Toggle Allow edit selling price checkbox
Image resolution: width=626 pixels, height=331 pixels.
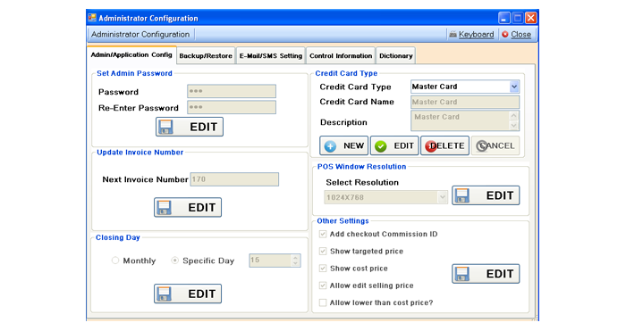(323, 285)
